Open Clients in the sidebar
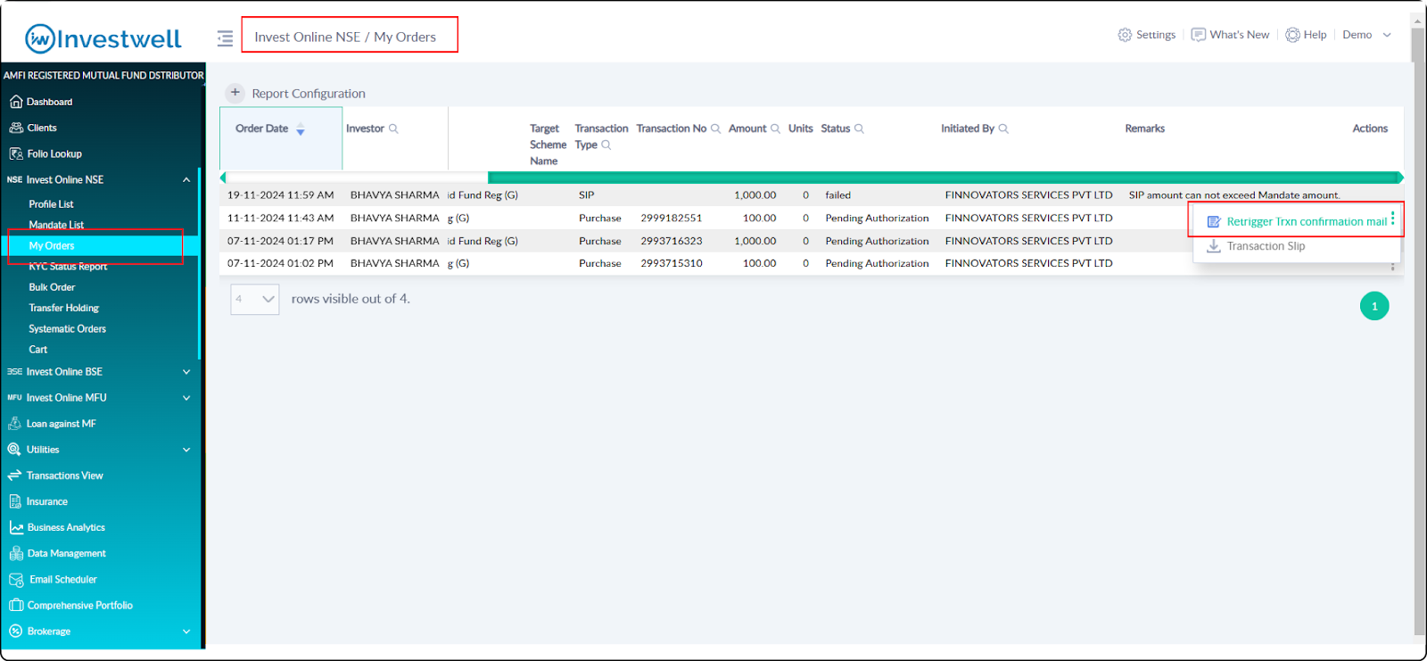 coord(42,128)
